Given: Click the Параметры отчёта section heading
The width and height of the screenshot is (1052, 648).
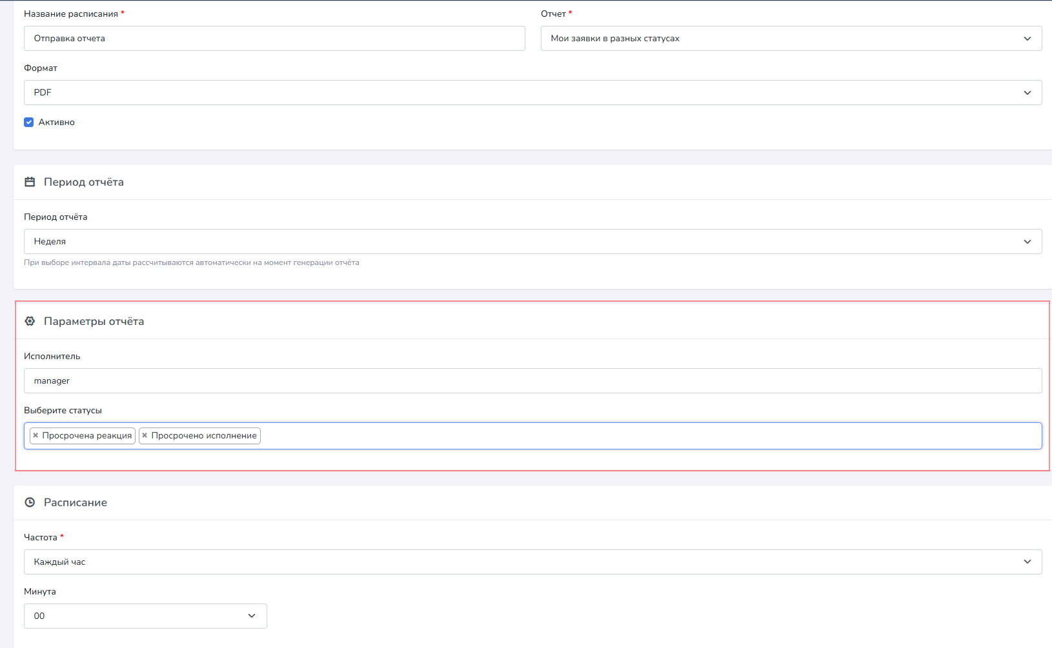Looking at the screenshot, I should tap(94, 321).
